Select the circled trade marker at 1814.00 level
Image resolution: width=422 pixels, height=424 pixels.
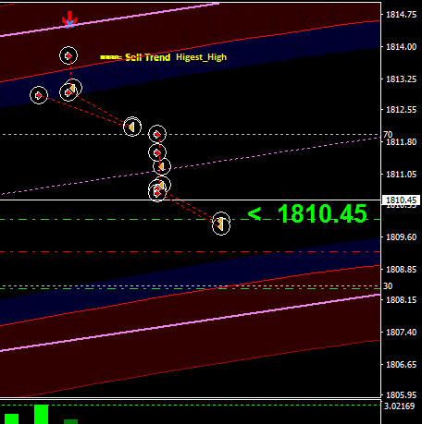pos(68,55)
